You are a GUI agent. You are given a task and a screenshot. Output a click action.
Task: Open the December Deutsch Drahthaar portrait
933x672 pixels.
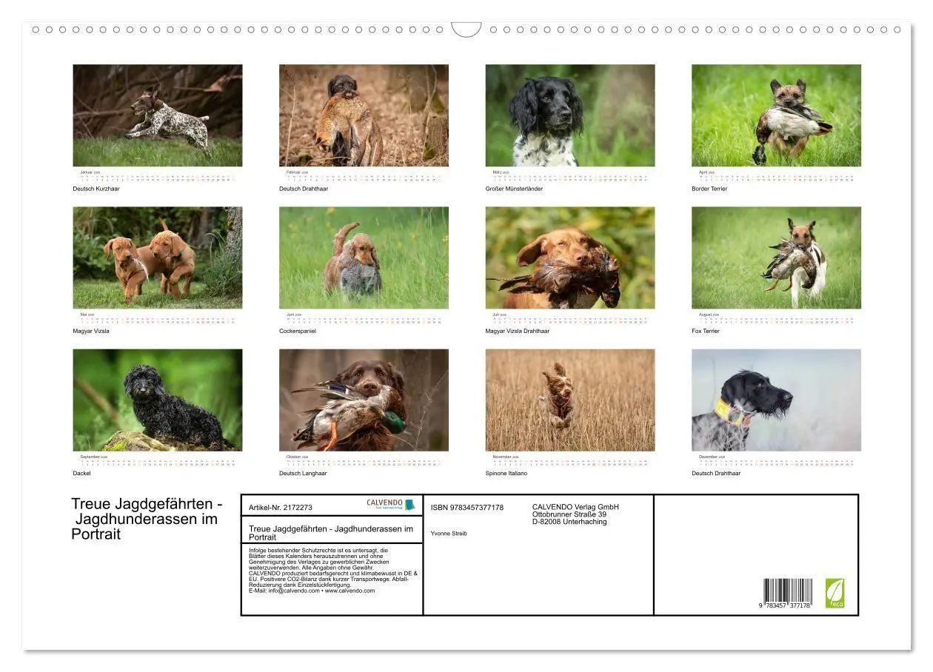click(x=776, y=400)
